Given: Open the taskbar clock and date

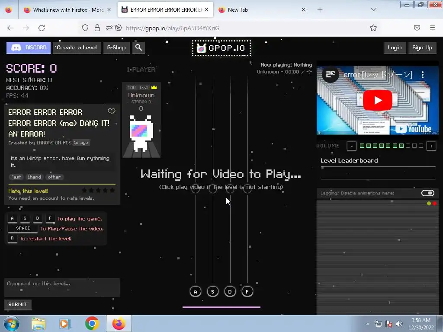Looking at the screenshot, I should 421,324.
